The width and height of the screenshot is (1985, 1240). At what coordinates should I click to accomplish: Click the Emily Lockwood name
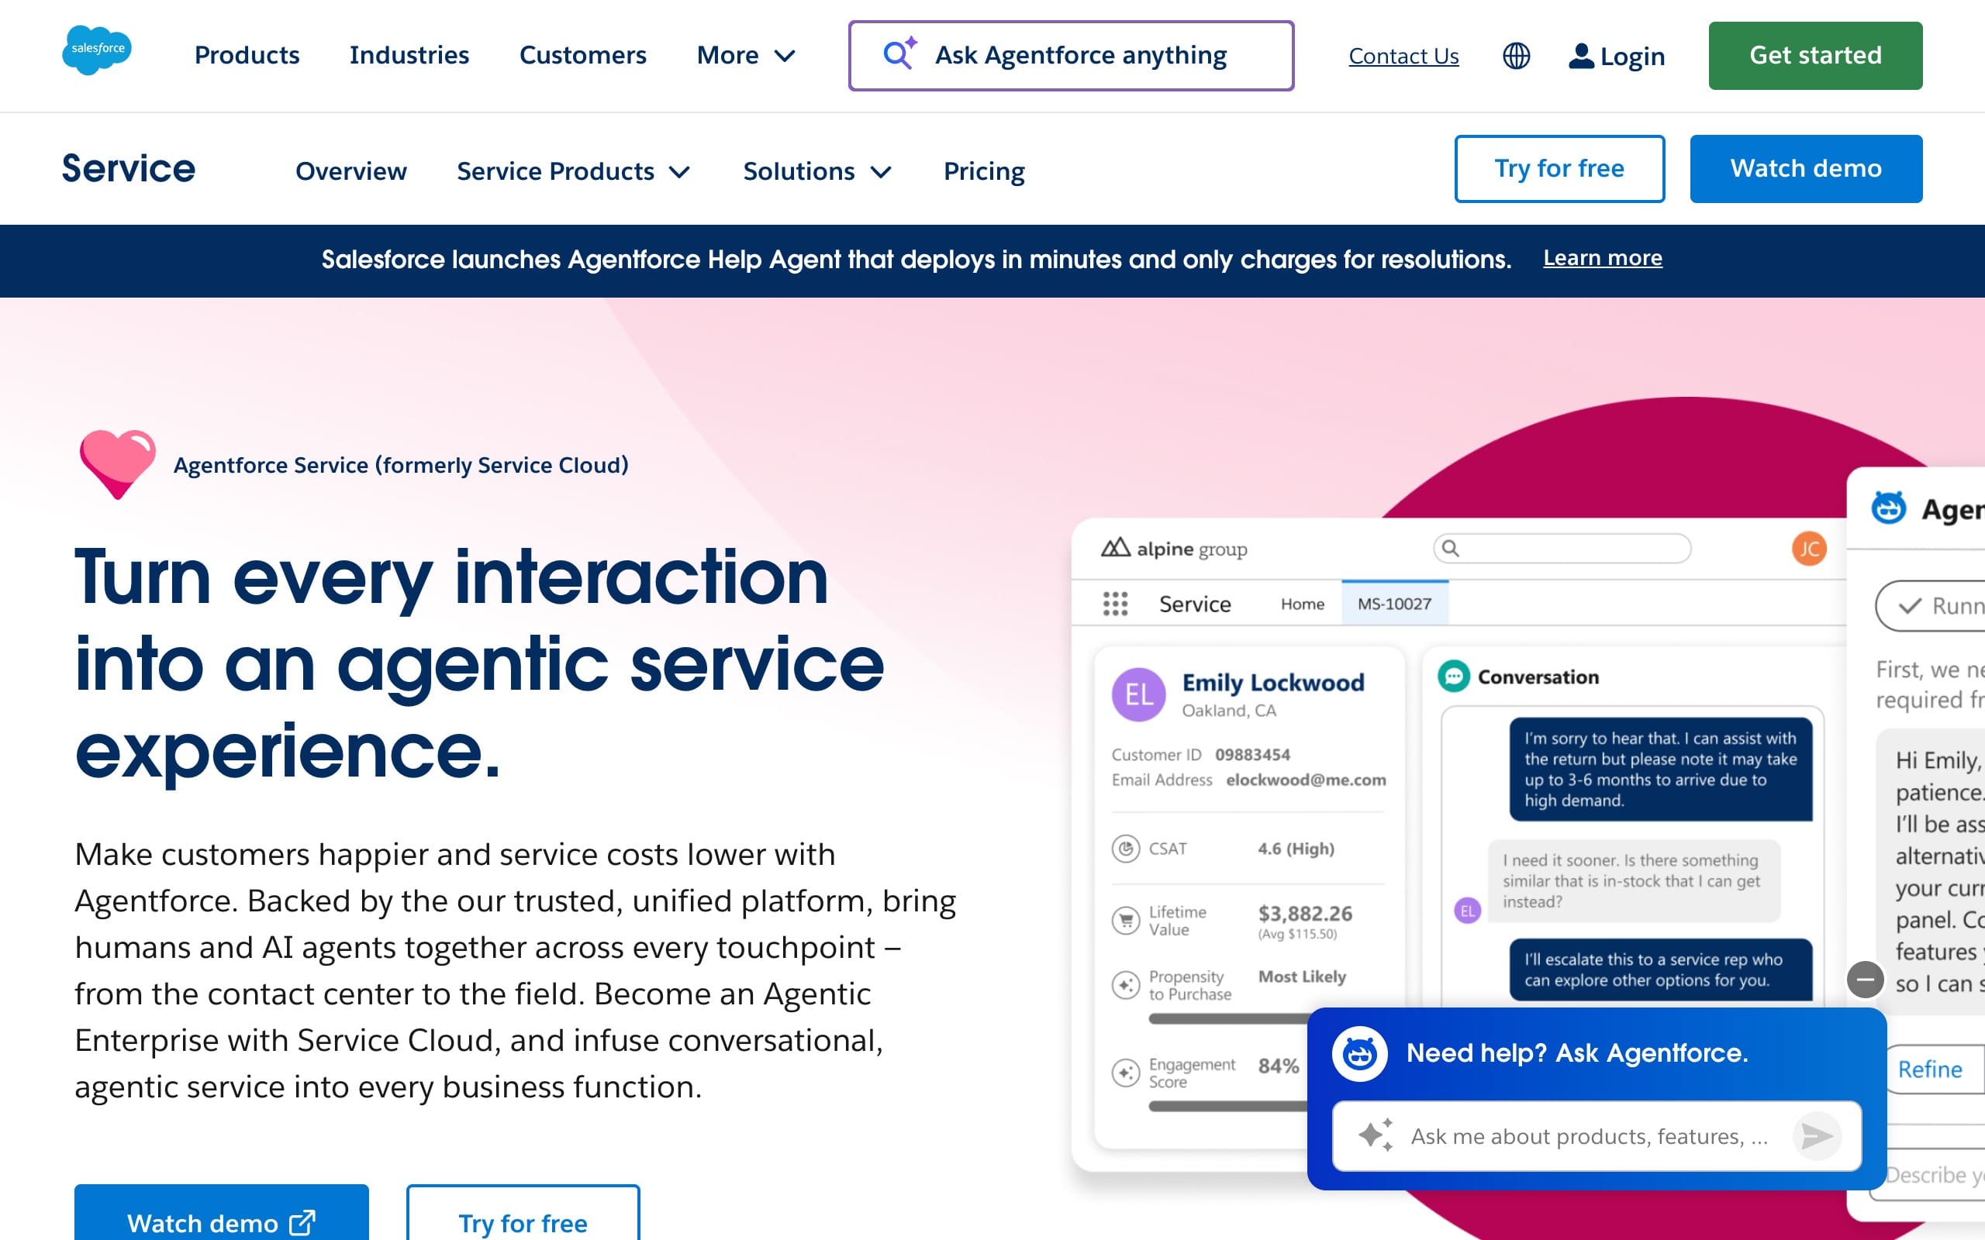point(1273,682)
